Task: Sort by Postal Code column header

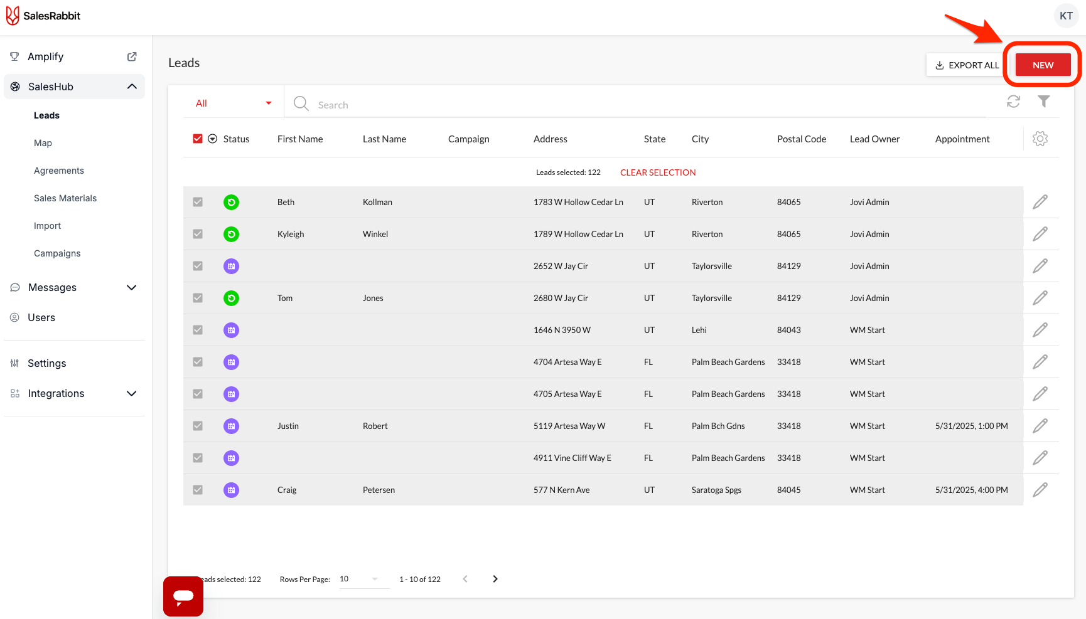Action: tap(802, 139)
